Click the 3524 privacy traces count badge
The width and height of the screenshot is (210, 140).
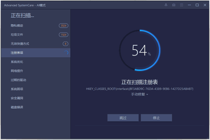tap(63, 25)
